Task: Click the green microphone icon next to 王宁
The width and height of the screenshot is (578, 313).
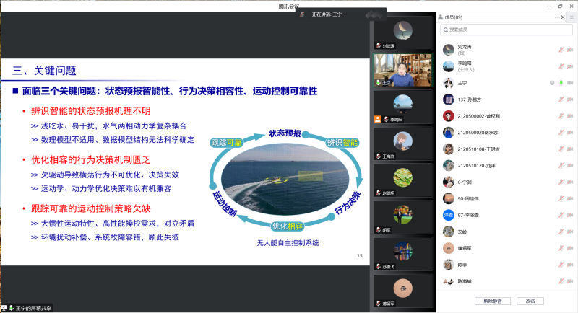Action: click(x=561, y=83)
